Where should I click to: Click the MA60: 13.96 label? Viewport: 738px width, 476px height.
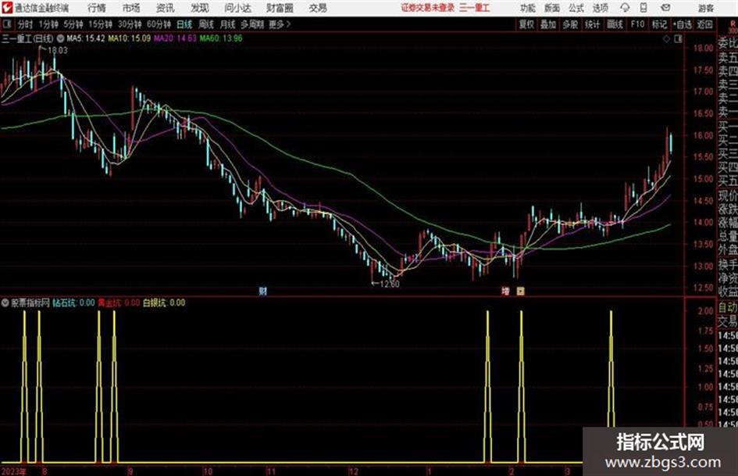[x=221, y=38]
